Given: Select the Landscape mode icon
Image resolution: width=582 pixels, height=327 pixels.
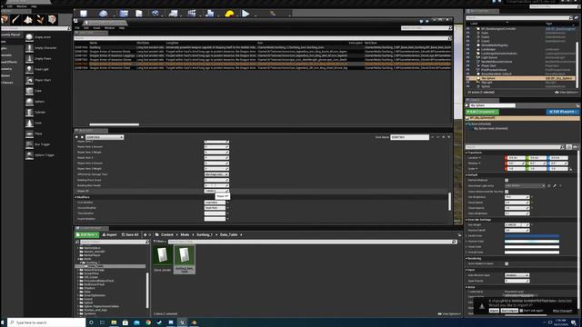Looking at the screenshot, I should [28, 19].
